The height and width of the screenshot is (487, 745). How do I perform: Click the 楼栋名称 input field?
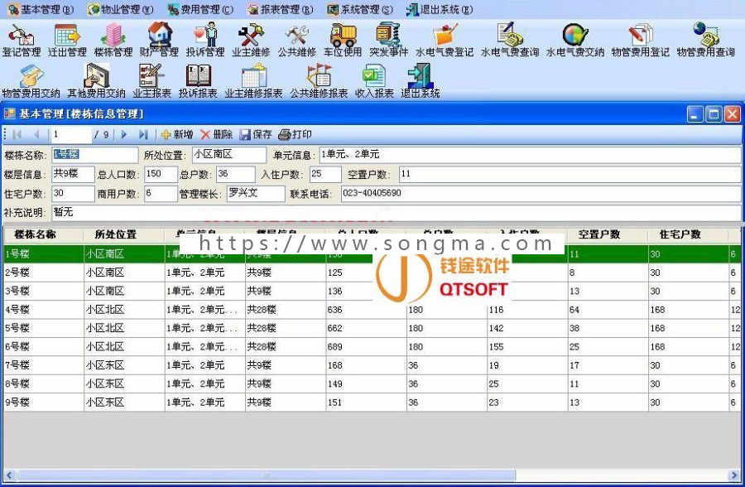[x=94, y=155]
